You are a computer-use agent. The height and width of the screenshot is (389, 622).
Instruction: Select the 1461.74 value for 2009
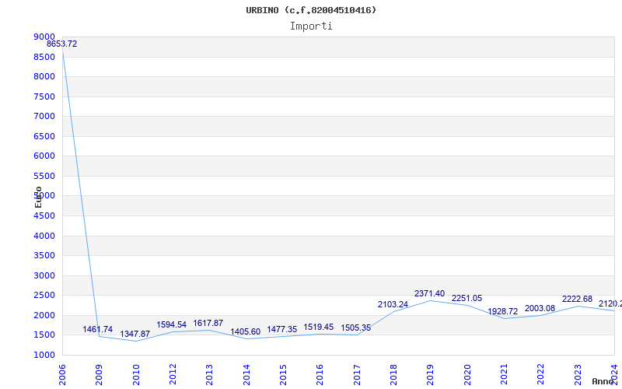coord(98,329)
